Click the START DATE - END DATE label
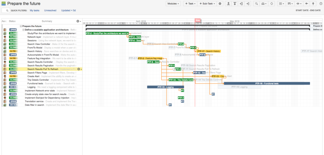324x155 pixels. [x=308, y=10]
